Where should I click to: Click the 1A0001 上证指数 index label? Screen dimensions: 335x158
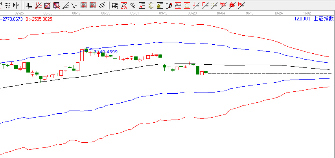pyautogui.click(x=314, y=18)
